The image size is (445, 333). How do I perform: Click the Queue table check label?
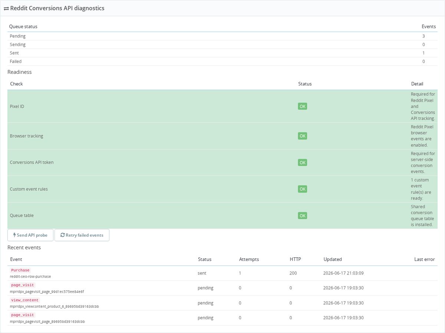pyautogui.click(x=22, y=215)
